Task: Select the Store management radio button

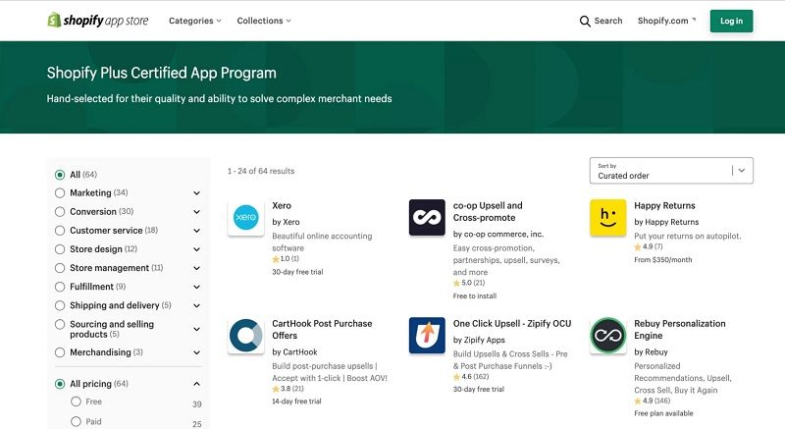Action: 60,268
